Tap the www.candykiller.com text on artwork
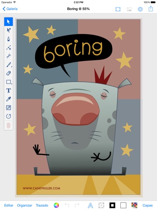This screenshot has height=210, width=157. click(x=41, y=188)
